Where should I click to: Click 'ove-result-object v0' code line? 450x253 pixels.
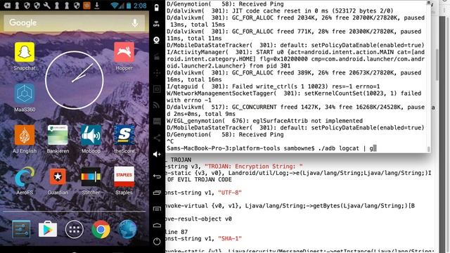coord(198,219)
